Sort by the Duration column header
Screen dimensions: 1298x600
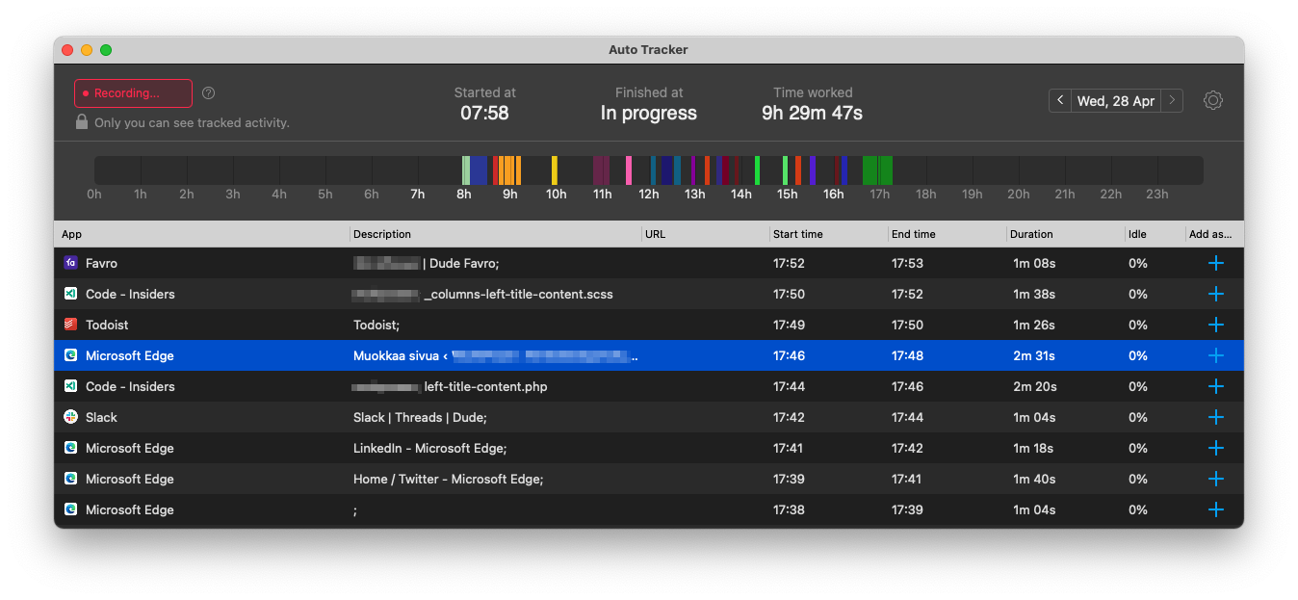tap(1066, 234)
